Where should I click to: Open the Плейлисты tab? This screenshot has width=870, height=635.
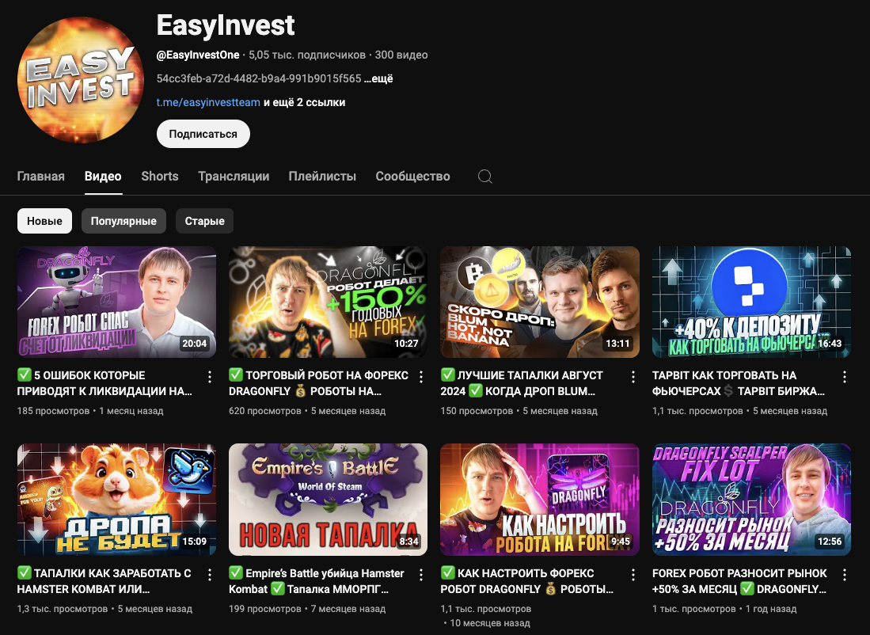[322, 177]
